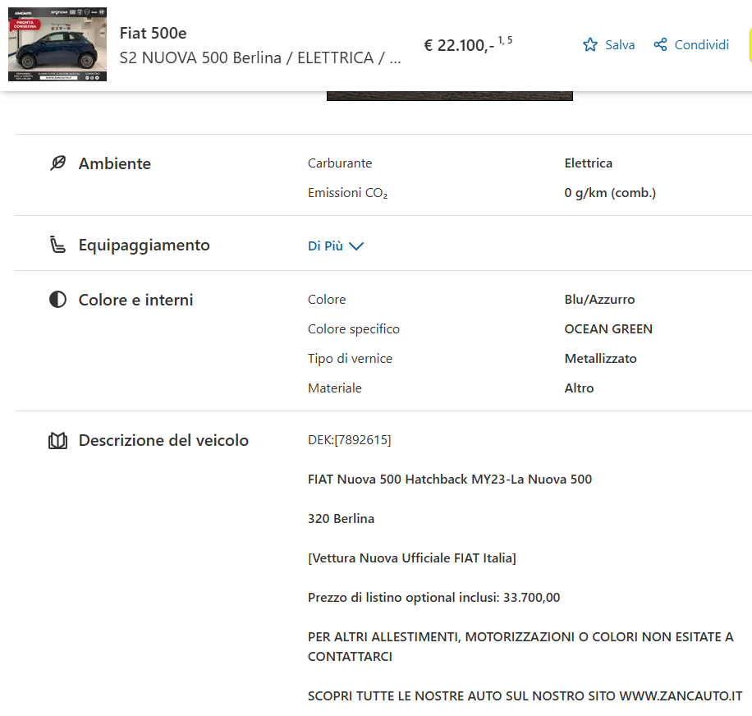Click the Colore label

[x=327, y=299]
